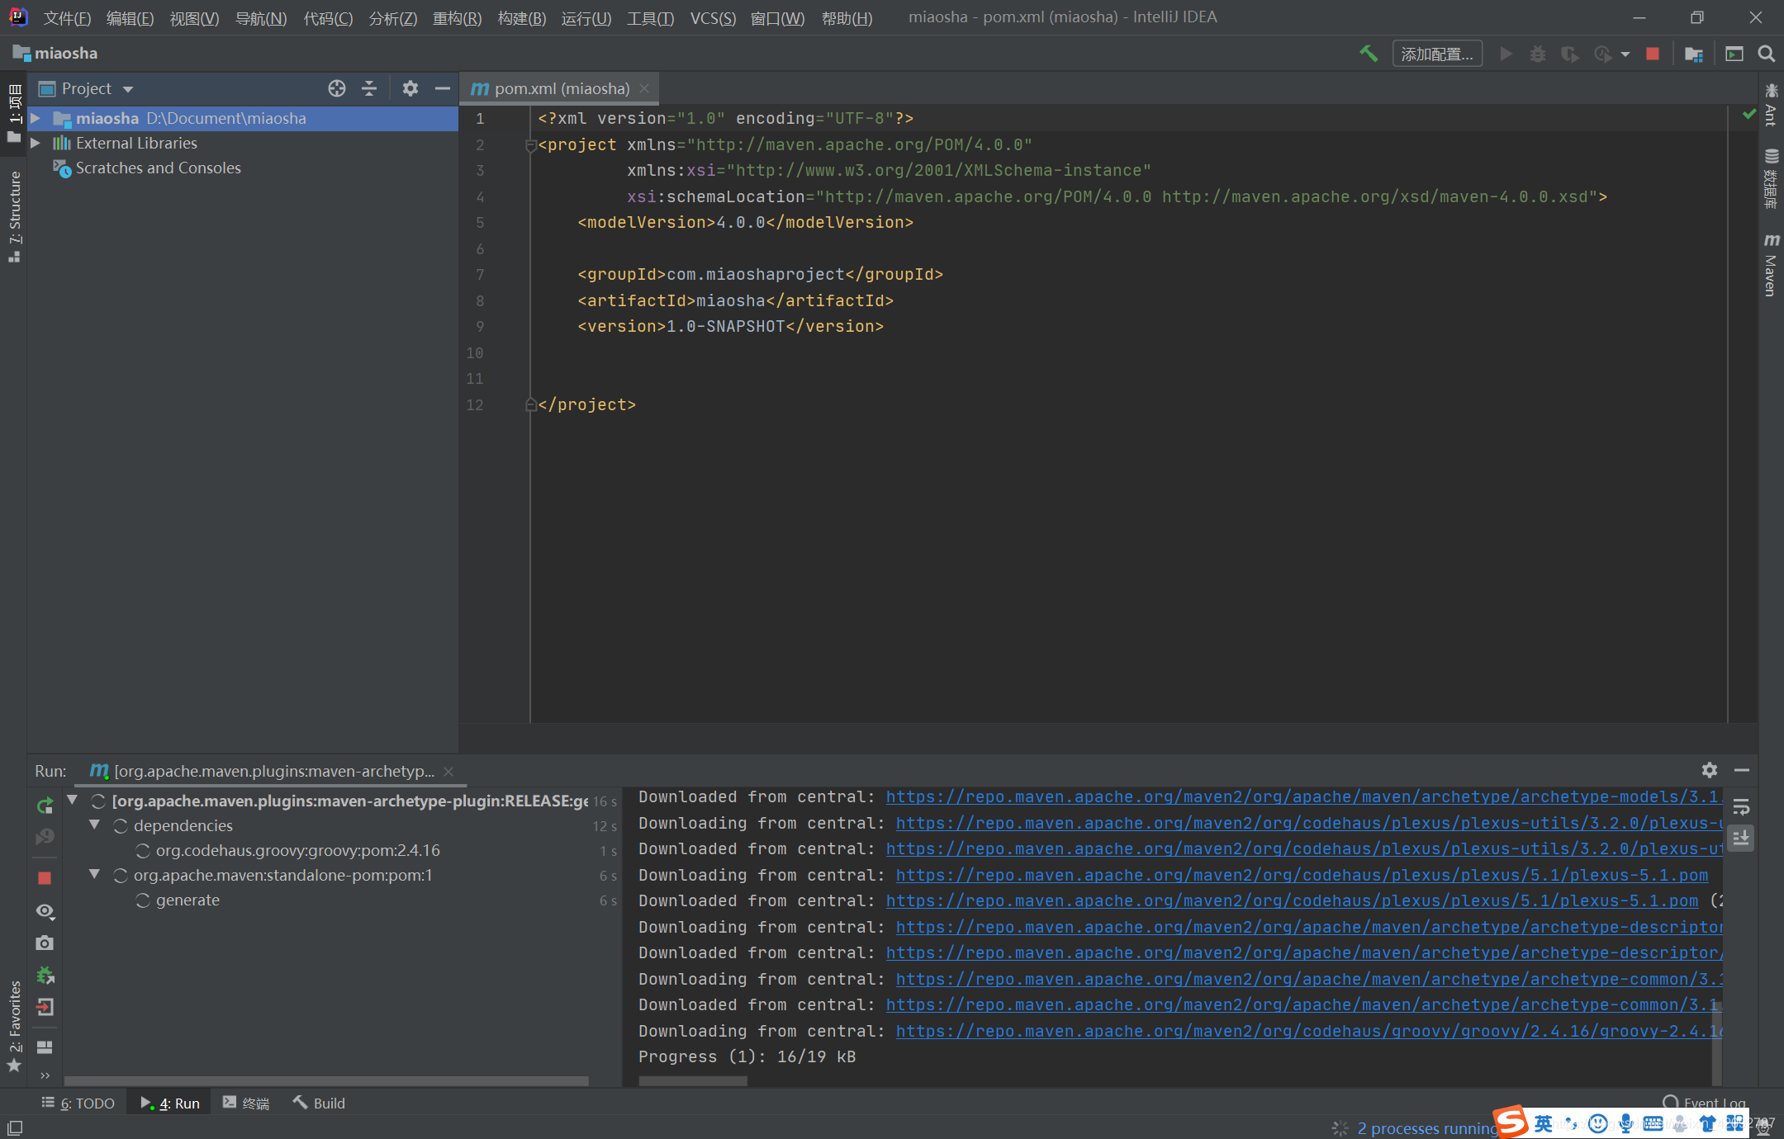
Task: Click the Debug bug icon in toolbar
Action: (x=1537, y=54)
